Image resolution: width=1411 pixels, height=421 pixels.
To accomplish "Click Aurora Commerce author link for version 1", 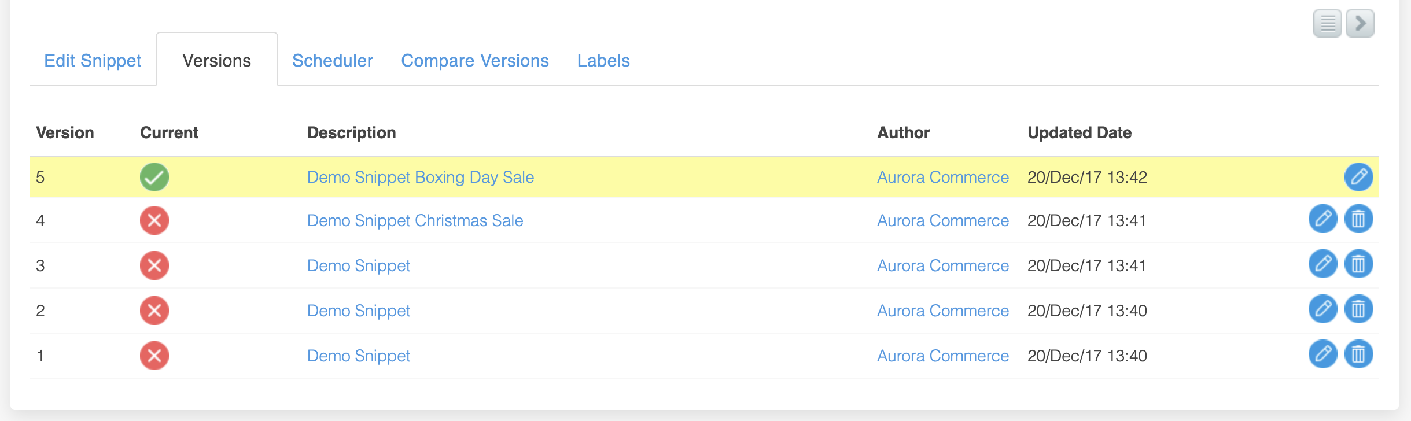I will (943, 356).
